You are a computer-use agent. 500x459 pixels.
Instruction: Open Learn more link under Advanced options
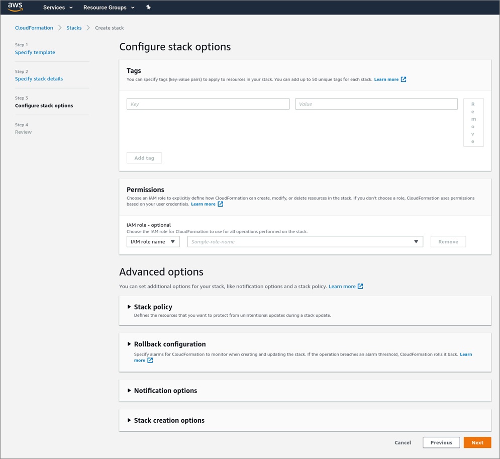click(342, 287)
